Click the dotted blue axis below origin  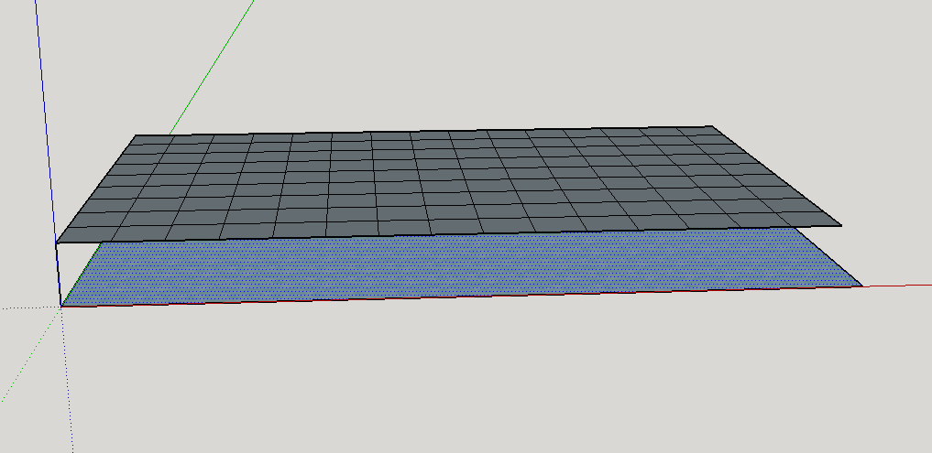[66, 384]
